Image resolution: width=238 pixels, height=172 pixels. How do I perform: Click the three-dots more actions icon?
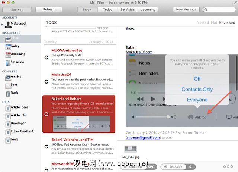(x=228, y=166)
